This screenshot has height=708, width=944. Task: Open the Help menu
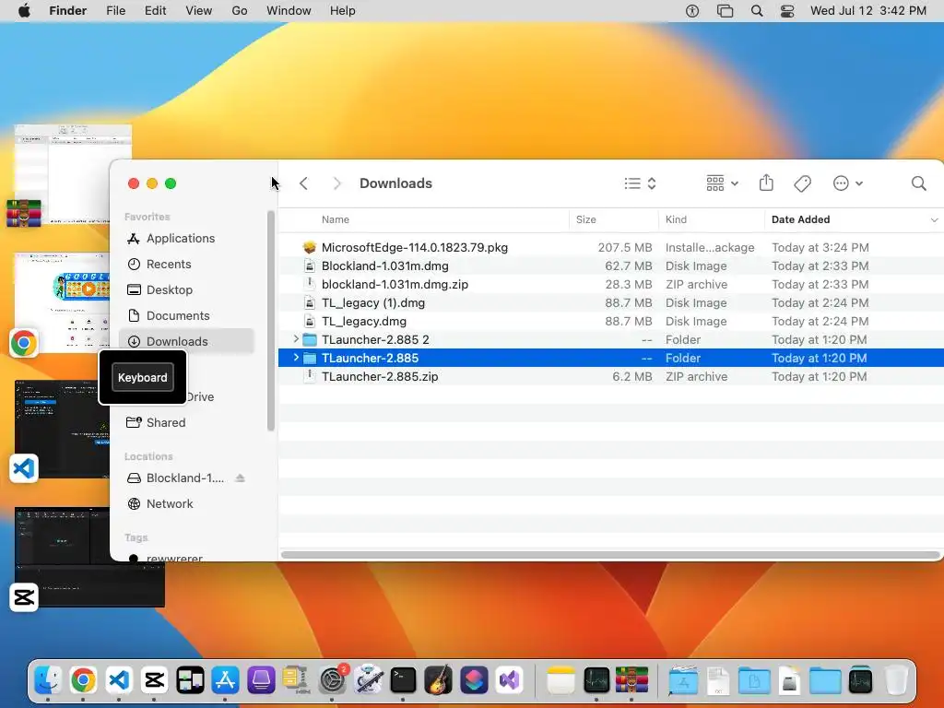point(343,11)
